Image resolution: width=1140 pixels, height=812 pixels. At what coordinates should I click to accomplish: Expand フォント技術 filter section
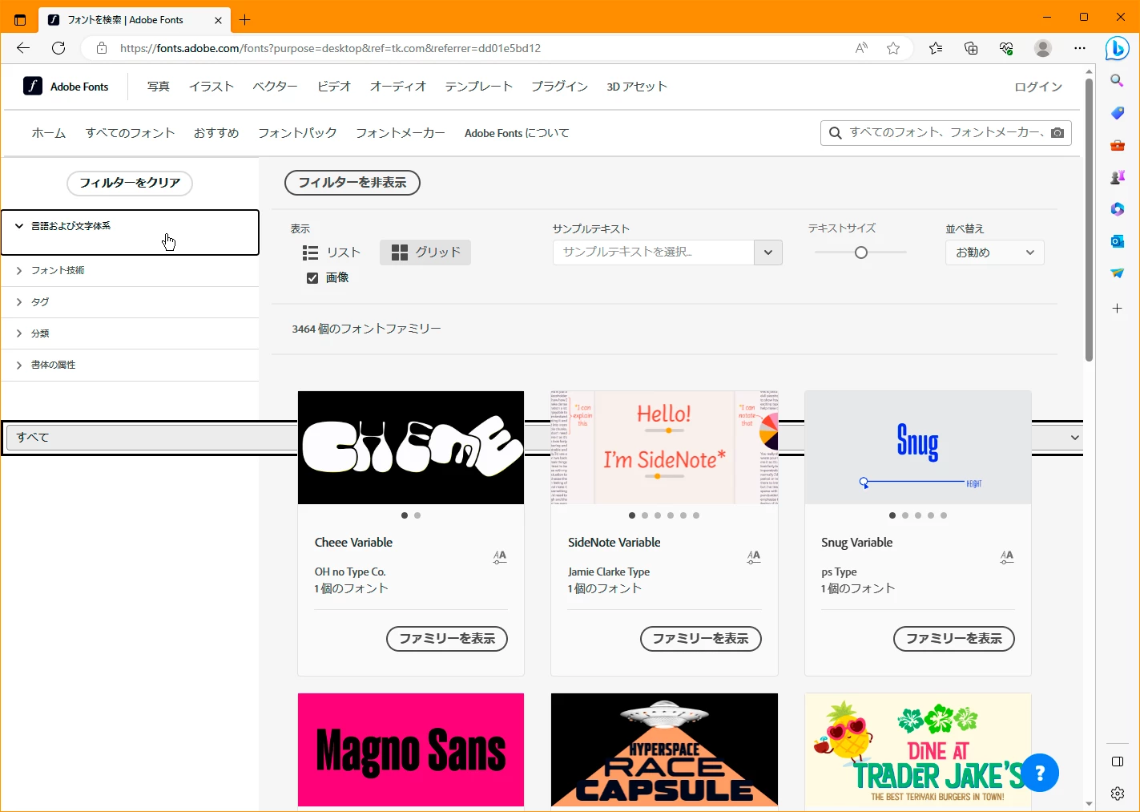(x=130, y=270)
